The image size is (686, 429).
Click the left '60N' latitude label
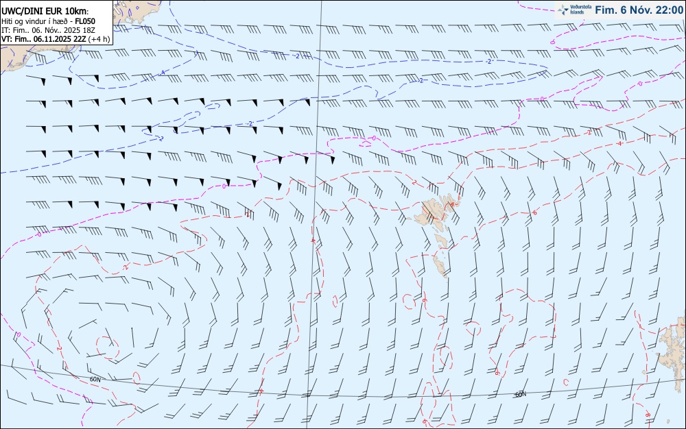tap(95, 379)
